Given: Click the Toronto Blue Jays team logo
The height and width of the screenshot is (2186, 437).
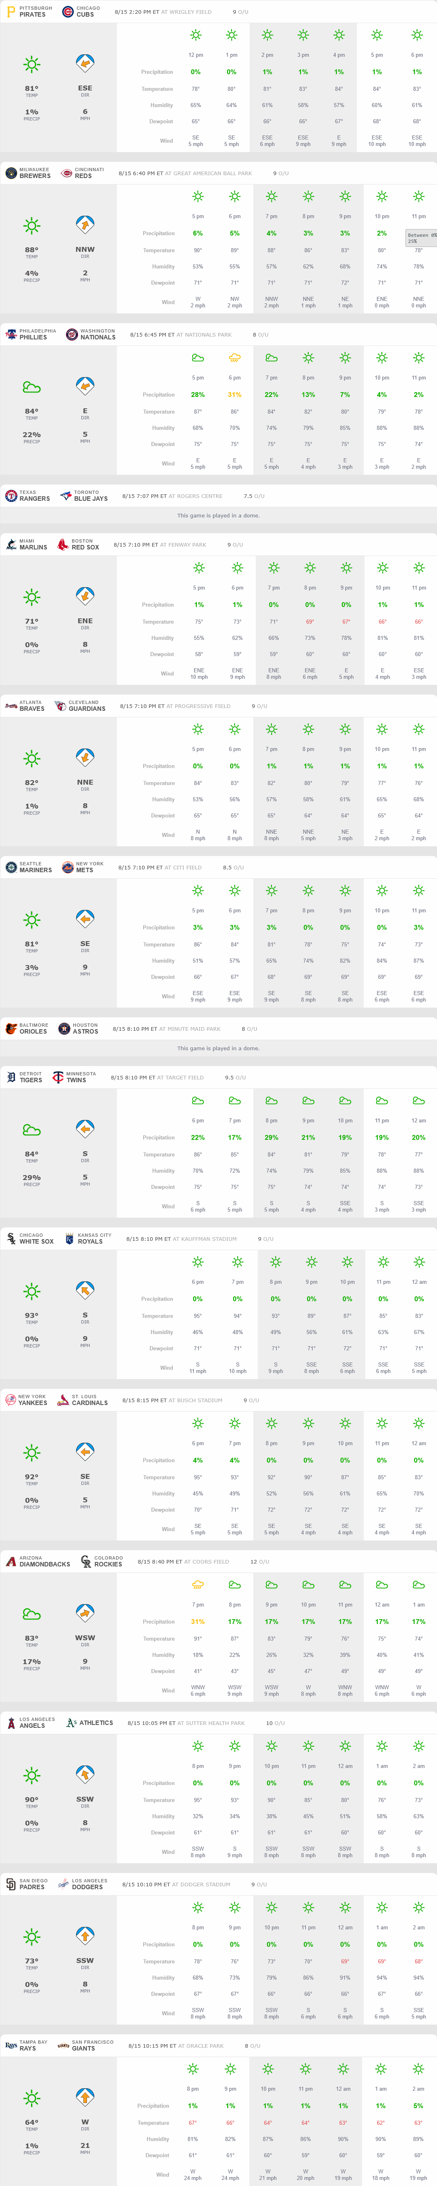Looking at the screenshot, I should point(65,496).
